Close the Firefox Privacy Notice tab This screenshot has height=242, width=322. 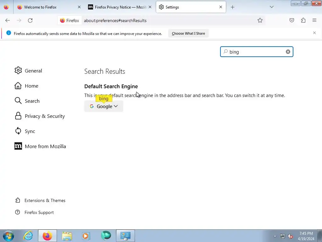click(150, 7)
